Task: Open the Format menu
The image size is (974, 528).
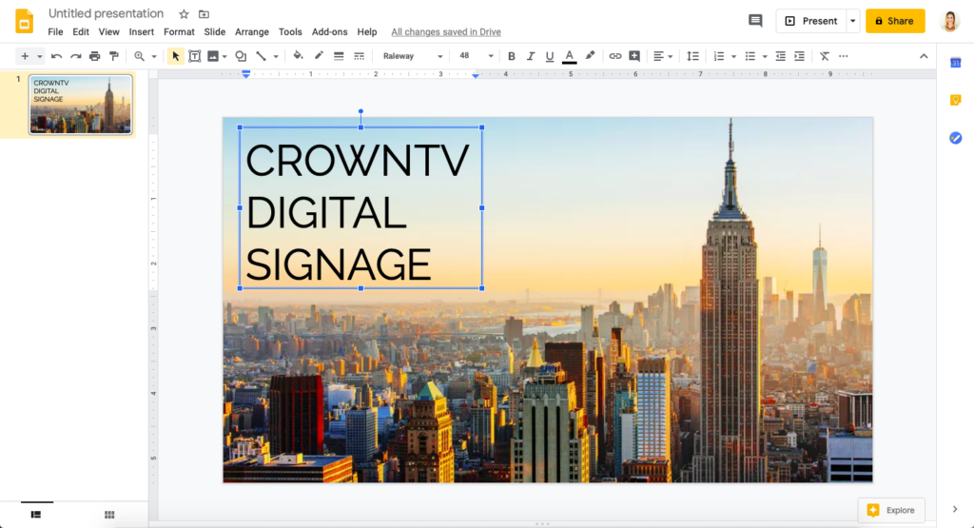Action: click(x=179, y=31)
